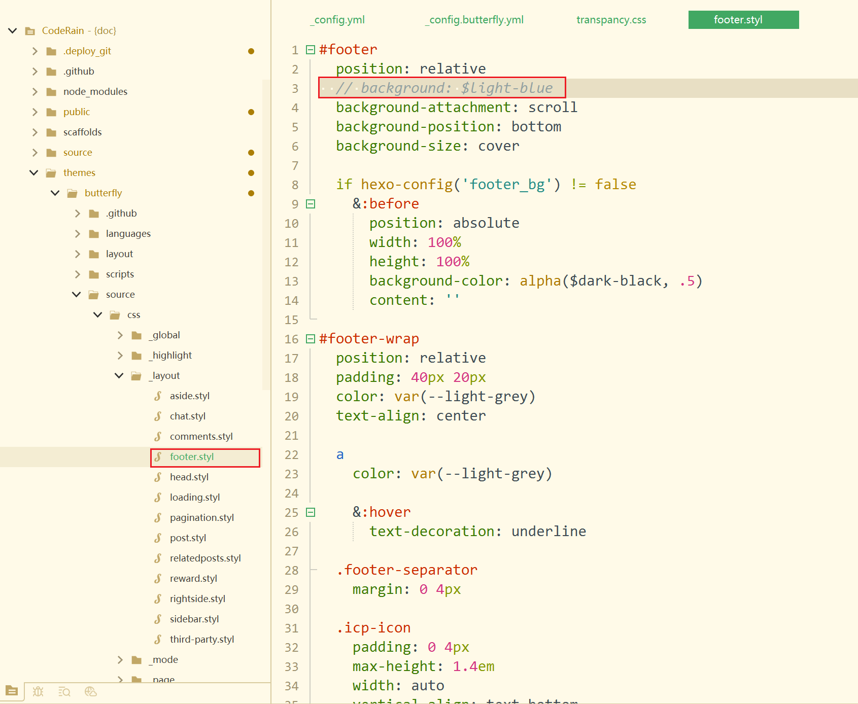This screenshot has width=858, height=704.
Task: Switch to the project manager folder icon
Action: [12, 691]
